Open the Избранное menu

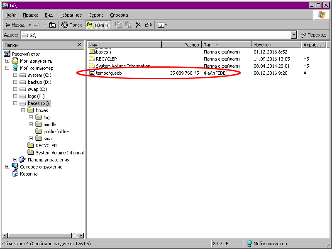tap(71, 15)
